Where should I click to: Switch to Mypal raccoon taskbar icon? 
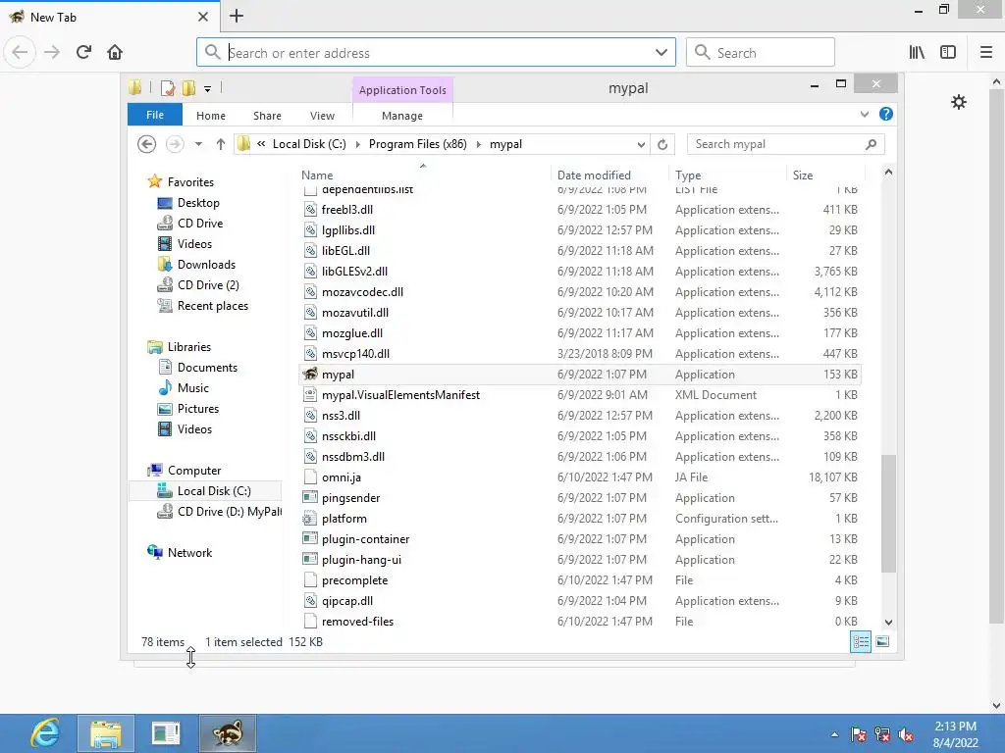click(x=228, y=733)
